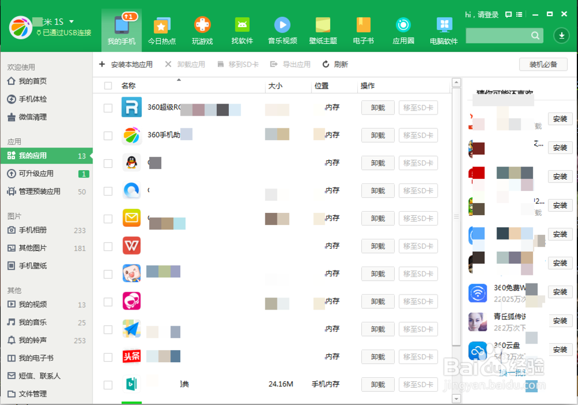The height and width of the screenshot is (405, 578).
Task: Click the yellow mail app icon
Action: point(132,218)
